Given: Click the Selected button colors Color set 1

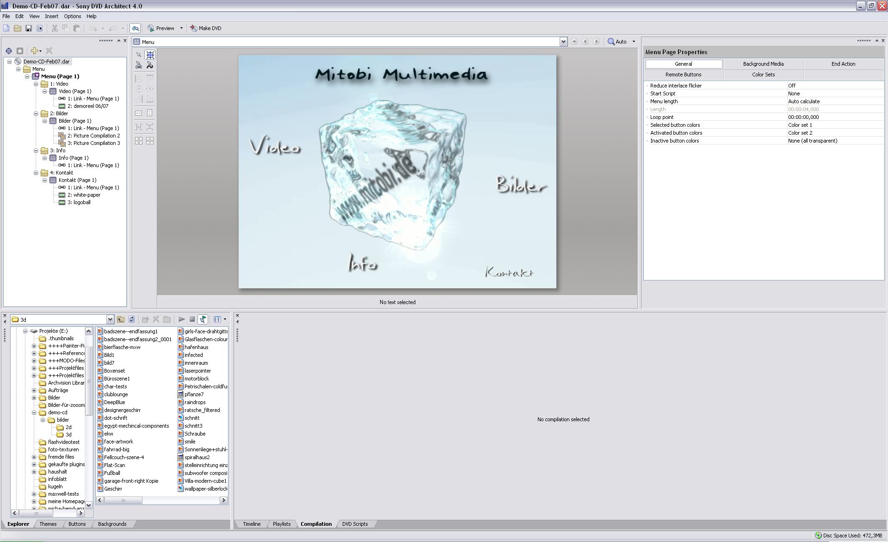Looking at the screenshot, I should coord(835,125).
